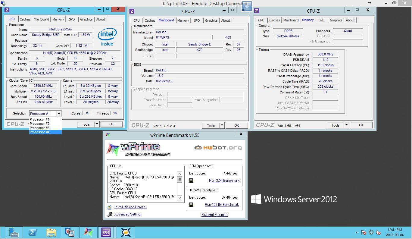Click the wrench icon beside Advanced Settings
Screen dimensions: 412x239
[110, 215]
